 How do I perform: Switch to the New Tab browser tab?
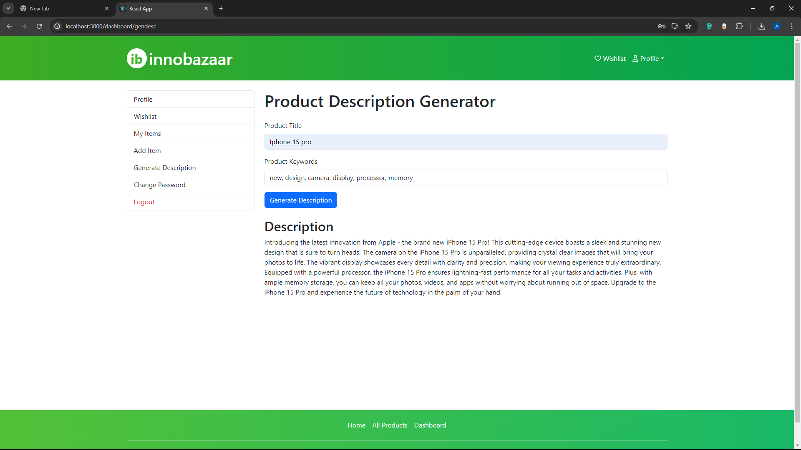65,8
